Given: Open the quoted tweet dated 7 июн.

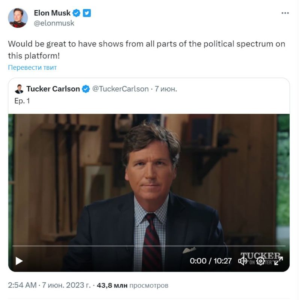Looking at the screenshot, I should pyautogui.click(x=164, y=89).
